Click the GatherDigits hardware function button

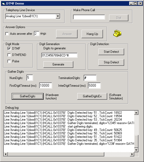click(28, 96)
